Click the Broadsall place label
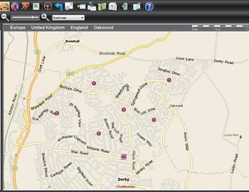Image resolution: width=249 pixels, height=192 pixels. pos(72,41)
